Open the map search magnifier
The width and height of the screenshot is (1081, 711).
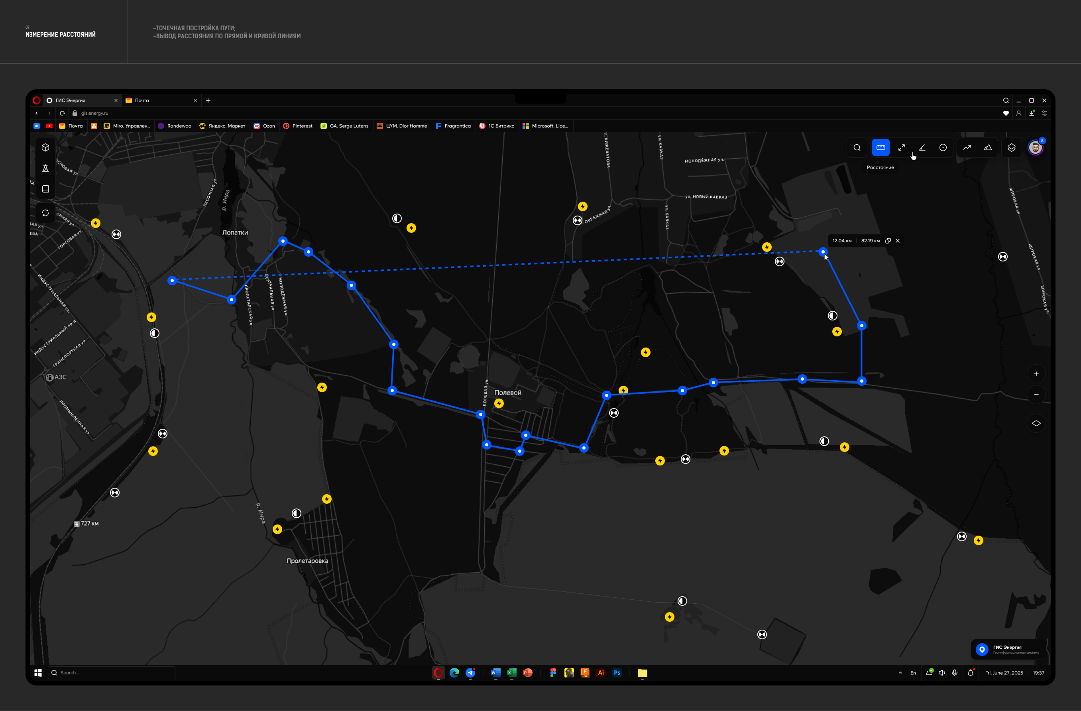click(857, 147)
